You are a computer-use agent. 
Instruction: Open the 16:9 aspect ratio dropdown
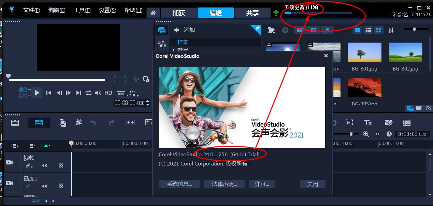(122, 94)
